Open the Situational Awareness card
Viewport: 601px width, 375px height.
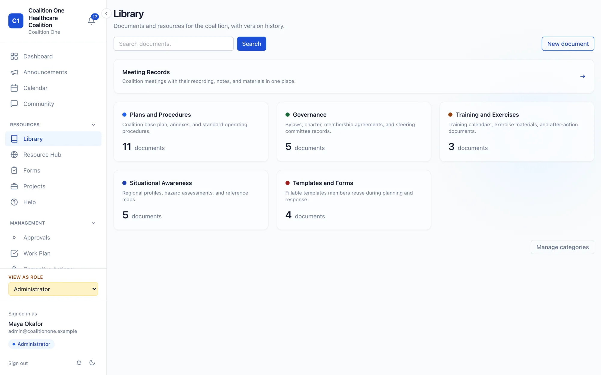point(191,200)
